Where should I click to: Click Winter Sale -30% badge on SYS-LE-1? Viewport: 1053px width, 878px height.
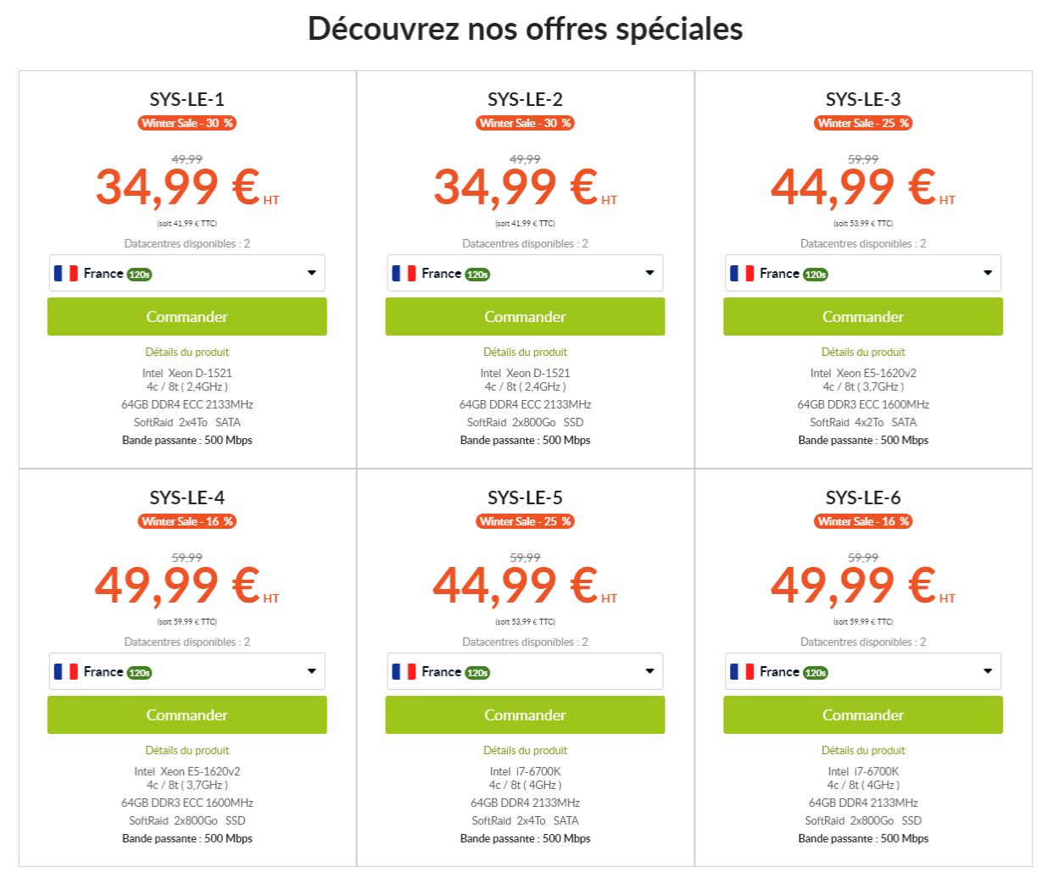click(187, 123)
